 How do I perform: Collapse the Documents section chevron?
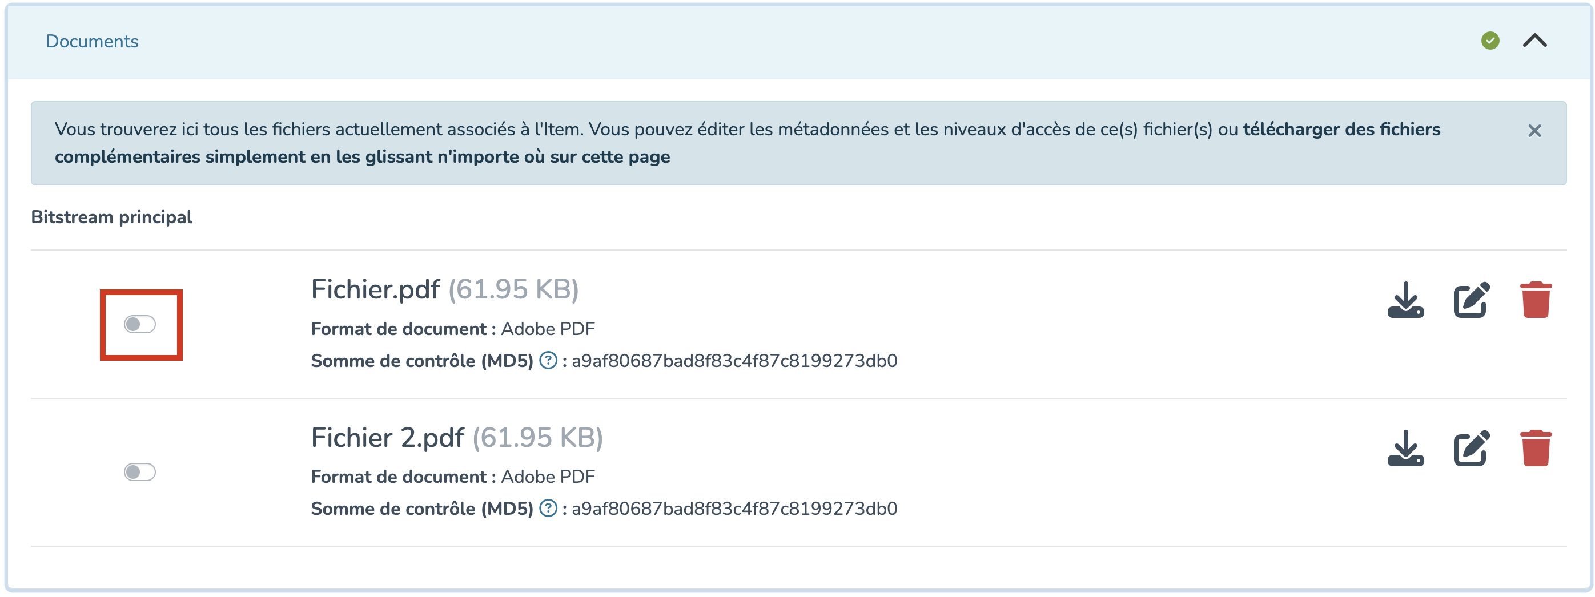1534,41
